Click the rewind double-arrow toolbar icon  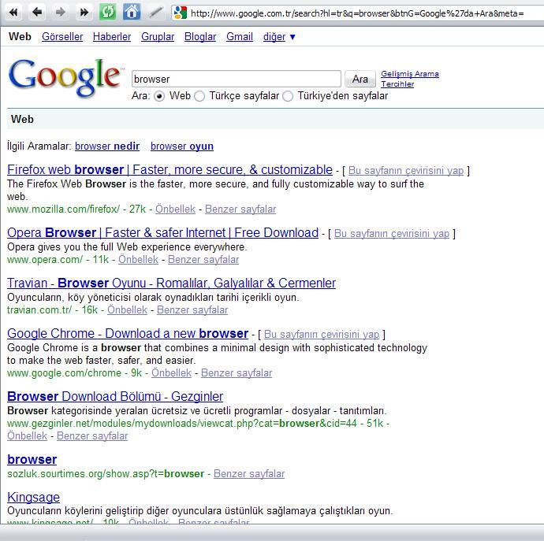click(13, 13)
